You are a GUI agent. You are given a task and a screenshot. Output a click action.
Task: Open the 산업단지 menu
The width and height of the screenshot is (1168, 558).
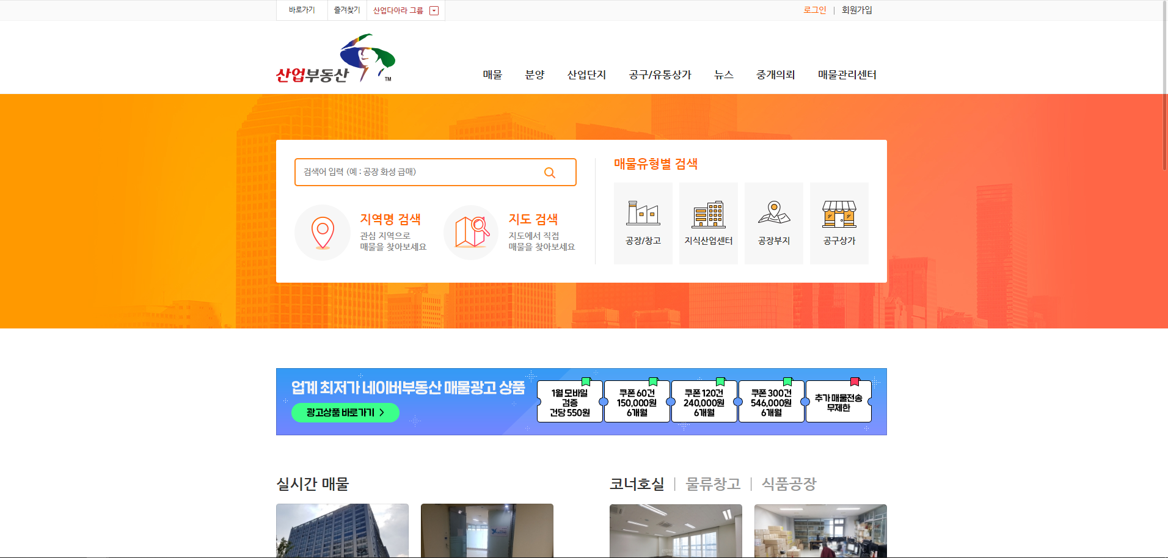tap(586, 74)
